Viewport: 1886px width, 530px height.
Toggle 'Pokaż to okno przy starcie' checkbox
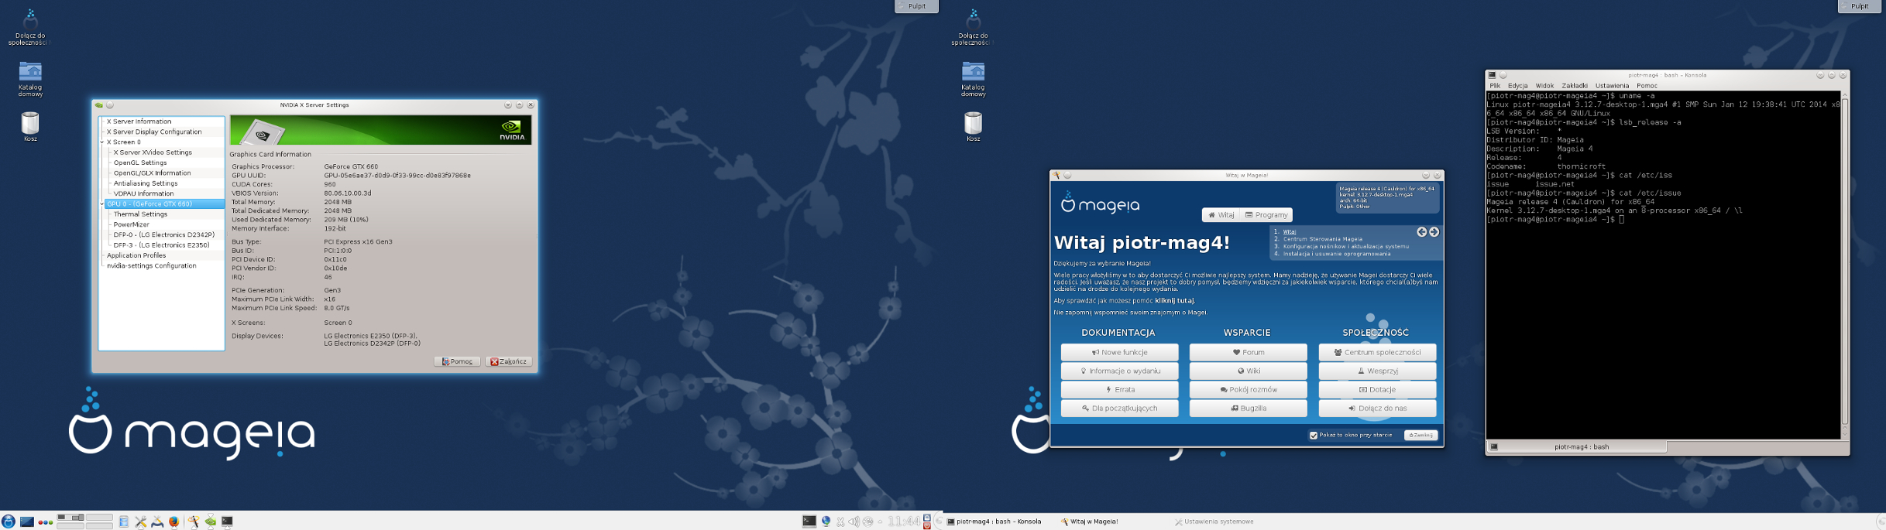[1314, 436]
